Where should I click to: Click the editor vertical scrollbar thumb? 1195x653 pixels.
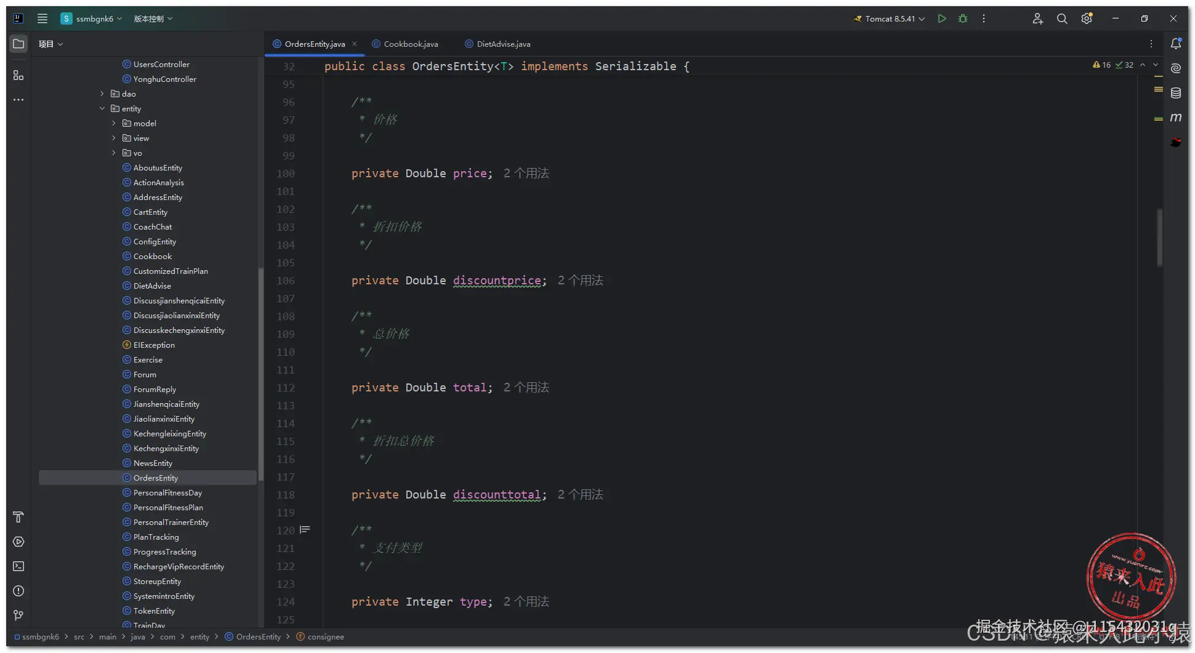tap(1160, 238)
